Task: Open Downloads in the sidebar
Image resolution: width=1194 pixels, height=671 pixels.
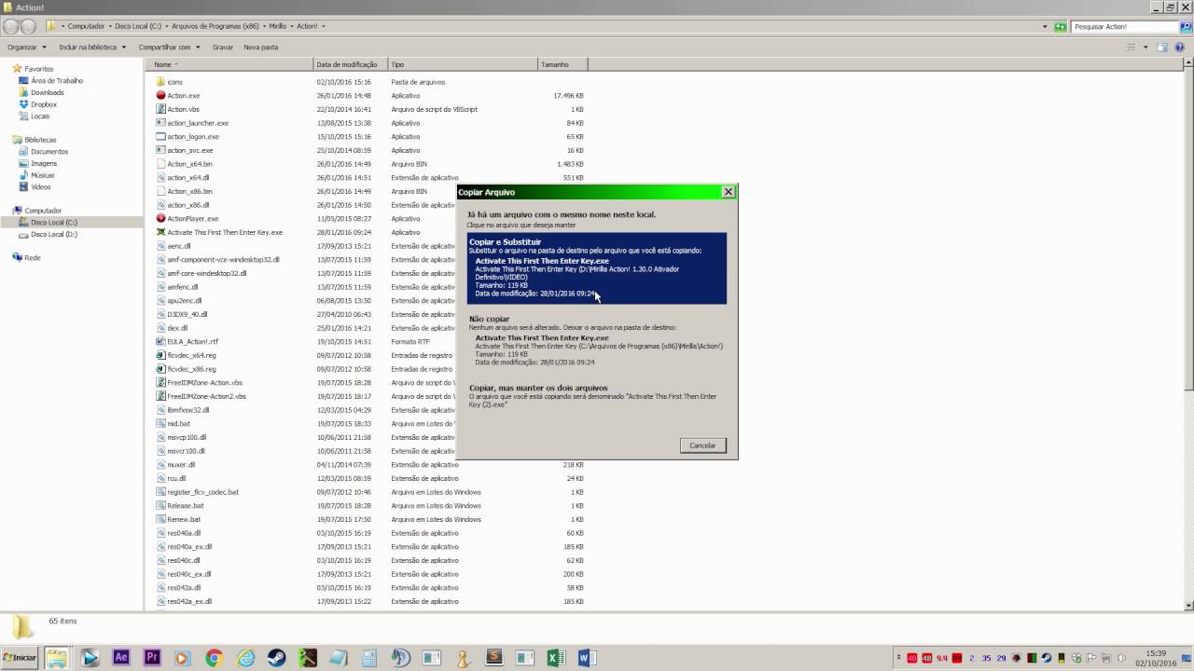Action: (47, 92)
